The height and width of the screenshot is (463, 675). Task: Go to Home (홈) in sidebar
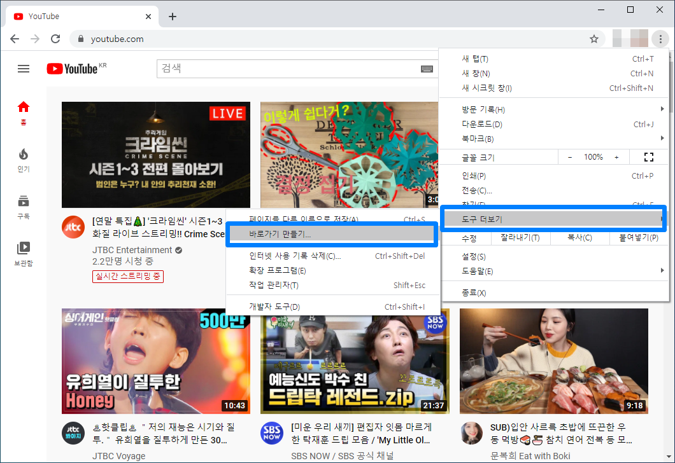(24, 113)
